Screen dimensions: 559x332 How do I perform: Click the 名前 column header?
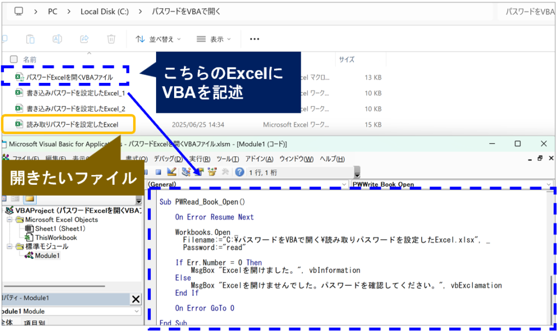point(29,59)
